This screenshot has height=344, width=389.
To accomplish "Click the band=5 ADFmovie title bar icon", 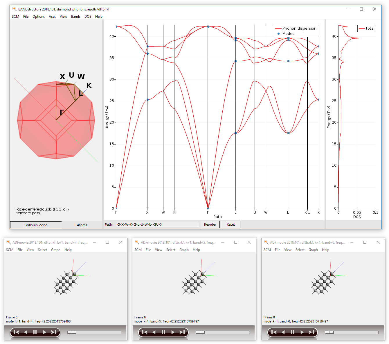I will tap(137, 242).
